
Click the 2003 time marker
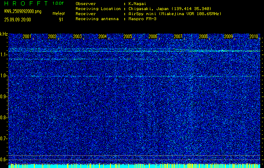78,37
